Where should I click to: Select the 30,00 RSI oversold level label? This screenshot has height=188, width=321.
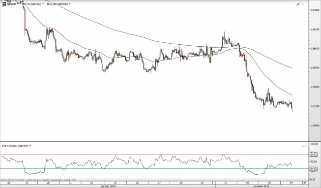tap(313, 168)
